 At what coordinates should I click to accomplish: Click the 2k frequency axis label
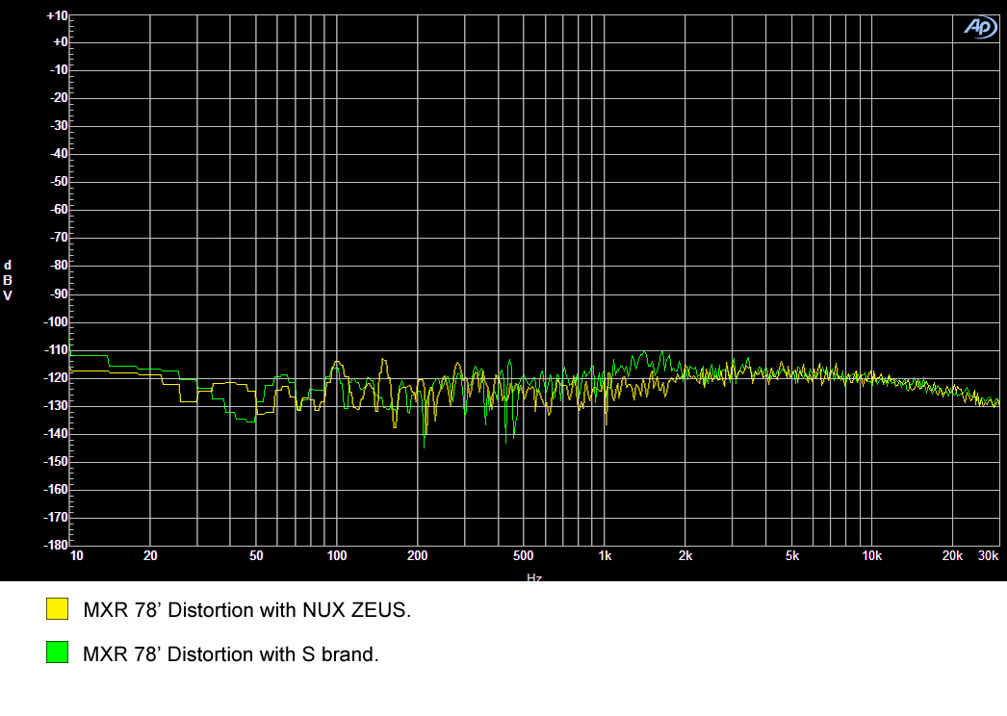click(685, 556)
